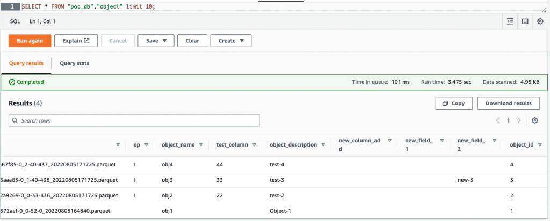This screenshot has width=550, height=221.
Task: Click the SQL query text in editor
Action: click(x=89, y=6)
